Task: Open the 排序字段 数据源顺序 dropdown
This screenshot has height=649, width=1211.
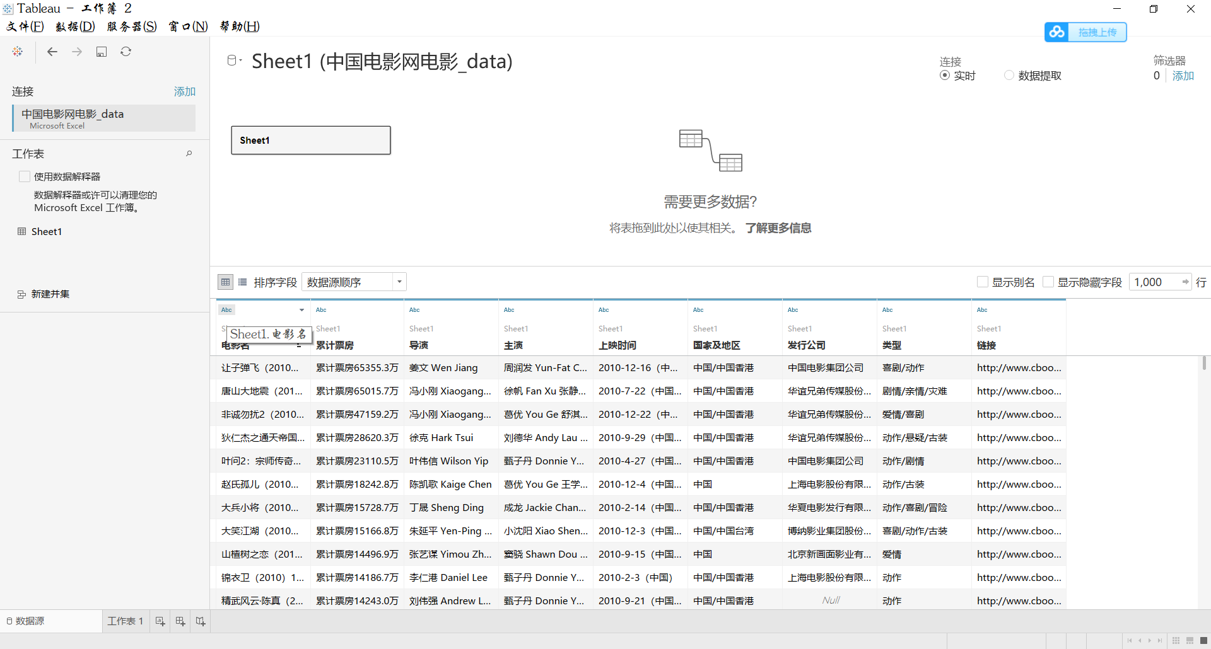Action: point(399,282)
